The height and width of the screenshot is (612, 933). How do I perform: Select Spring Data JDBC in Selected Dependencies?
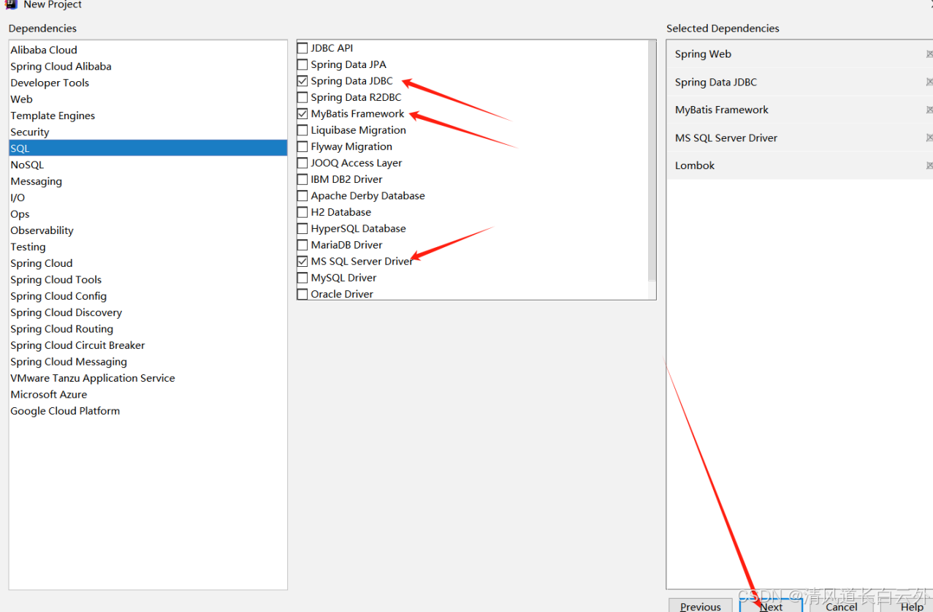[x=799, y=82]
